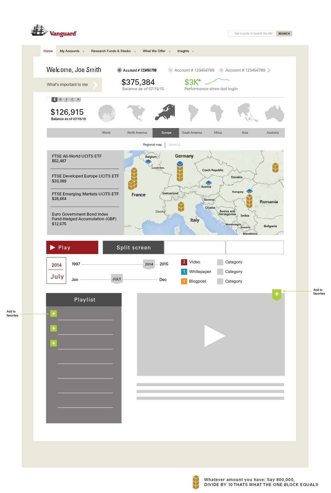Toggle the second Category filter box

[220, 272]
